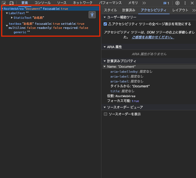Image resolution: width=196 pixels, height=178 pixels.
Task: Toggle the device toolbar icon
Action: tap(11, 3)
